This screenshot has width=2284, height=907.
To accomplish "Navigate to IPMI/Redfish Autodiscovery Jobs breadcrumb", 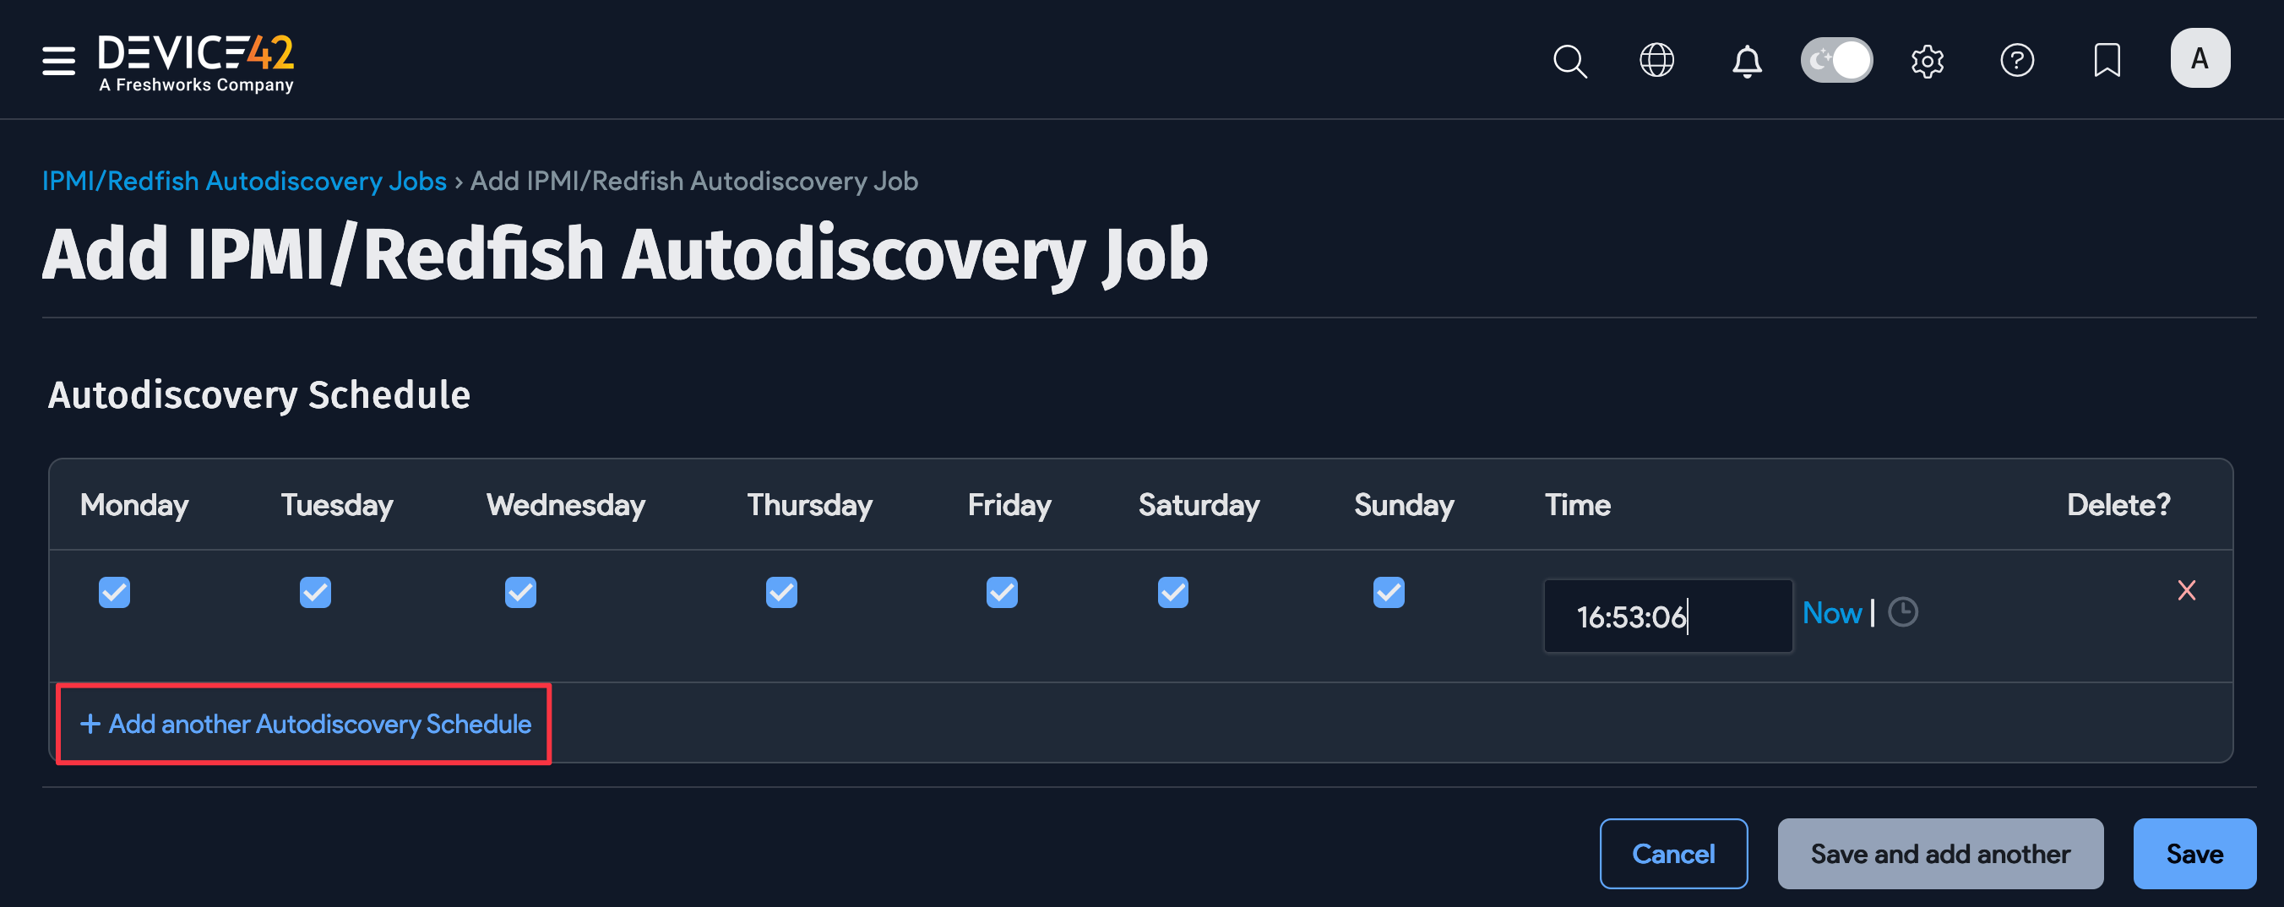I will point(245,181).
